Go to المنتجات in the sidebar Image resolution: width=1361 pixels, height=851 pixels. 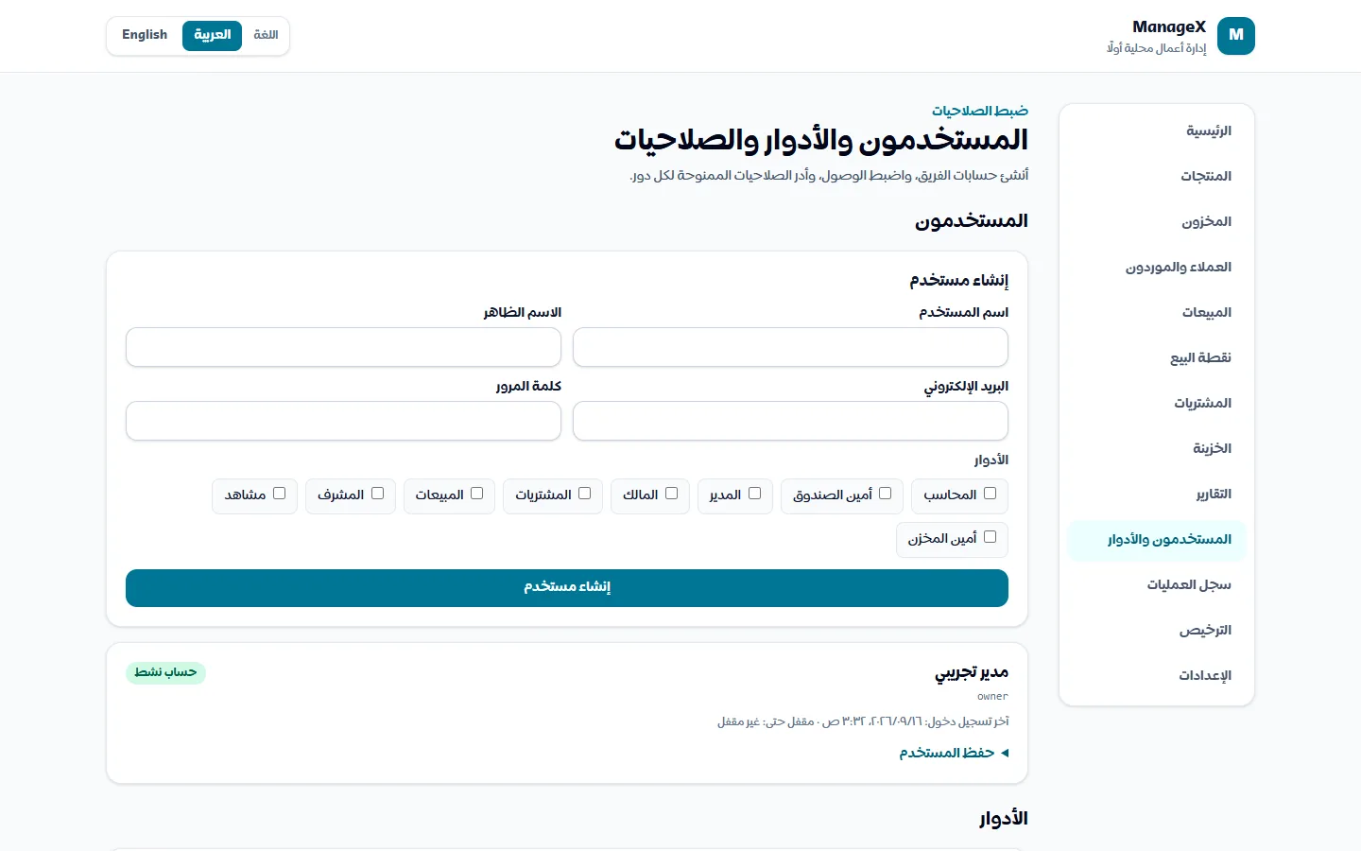click(x=1157, y=176)
